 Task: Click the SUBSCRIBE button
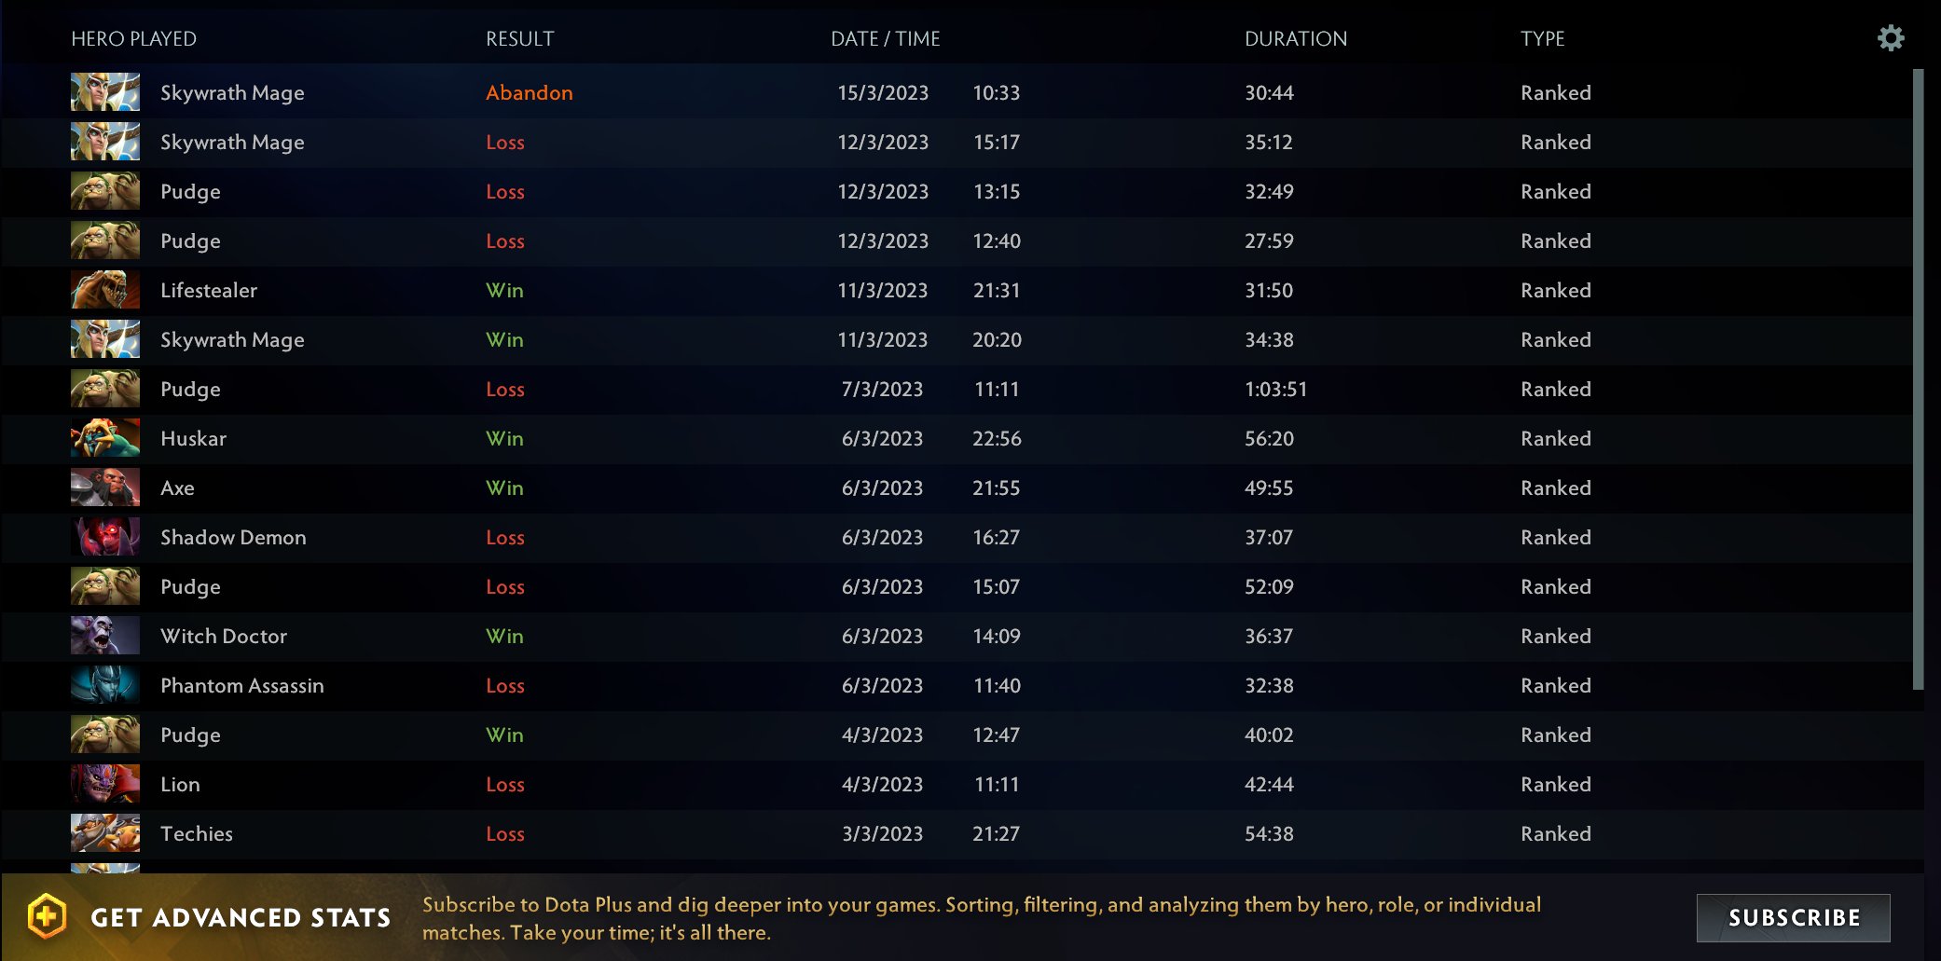1792,917
